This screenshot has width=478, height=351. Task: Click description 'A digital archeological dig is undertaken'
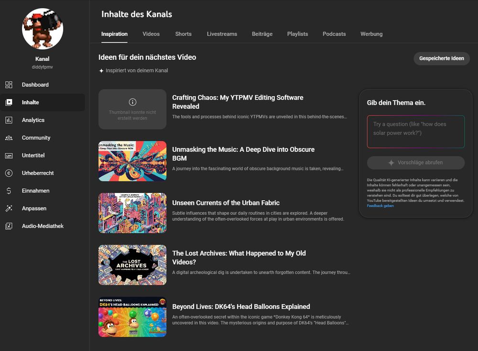pyautogui.click(x=261, y=272)
